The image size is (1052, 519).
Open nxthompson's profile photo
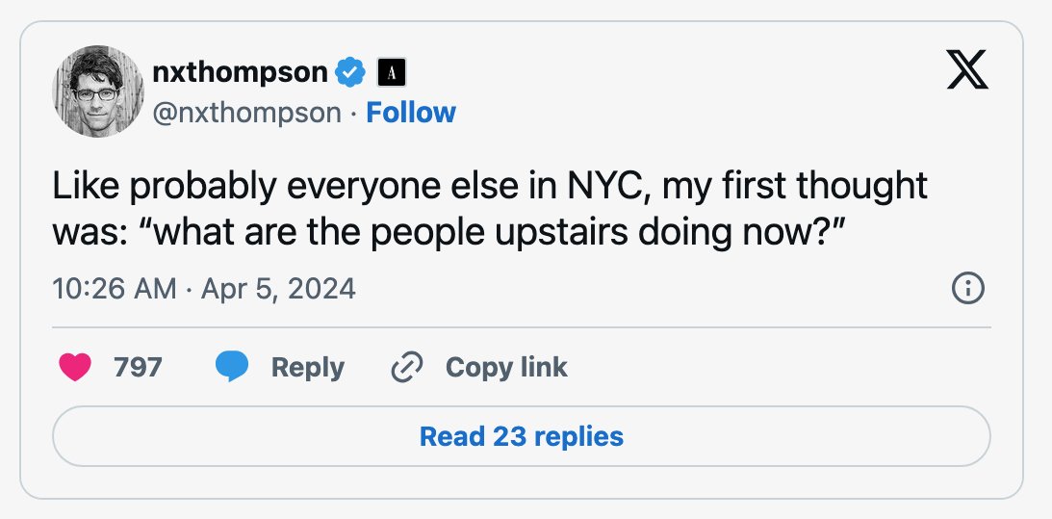tap(98, 91)
